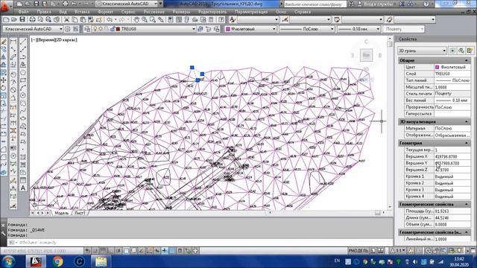Click the Layer Previous icon

point(209,29)
